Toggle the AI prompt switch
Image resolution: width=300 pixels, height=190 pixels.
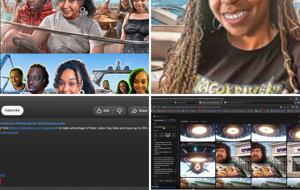(x=155, y=176)
